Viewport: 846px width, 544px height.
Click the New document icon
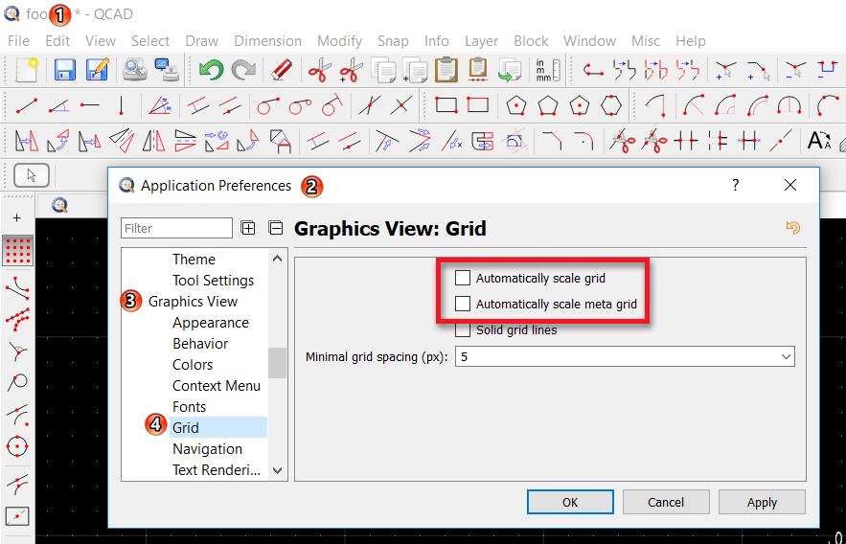coord(26,70)
